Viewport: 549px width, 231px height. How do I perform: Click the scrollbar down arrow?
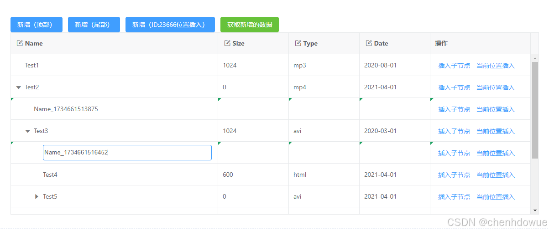click(535, 210)
